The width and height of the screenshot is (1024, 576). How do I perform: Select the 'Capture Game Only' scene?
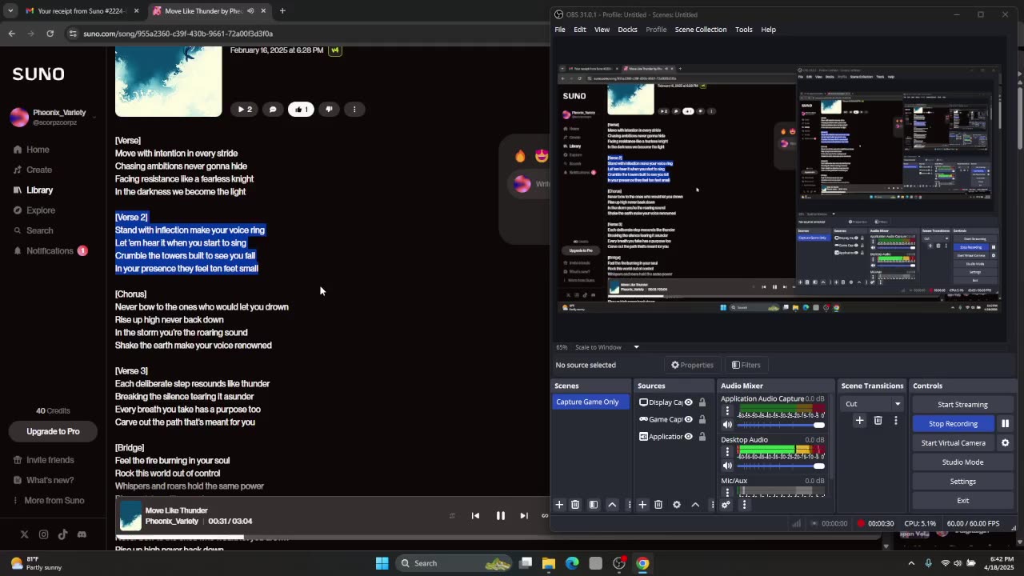[x=590, y=402]
